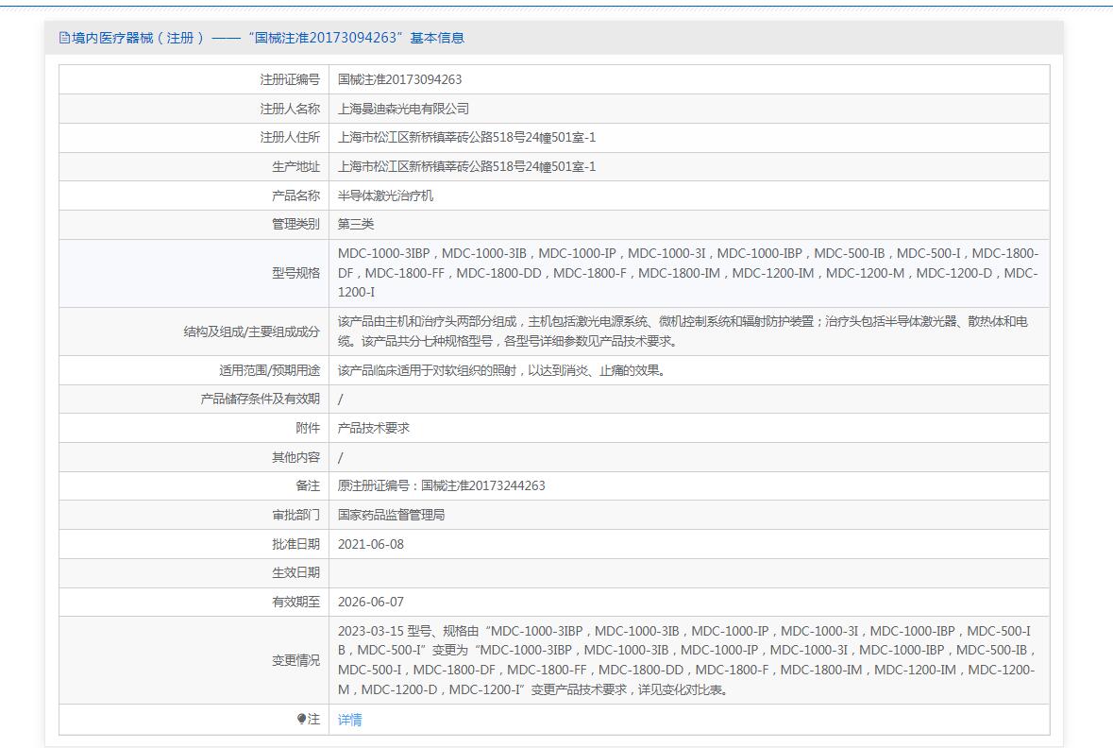Click the 管理类别 row label
The width and height of the screenshot is (1113, 748).
296,224
